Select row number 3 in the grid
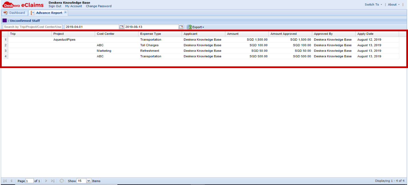 (x=5, y=51)
